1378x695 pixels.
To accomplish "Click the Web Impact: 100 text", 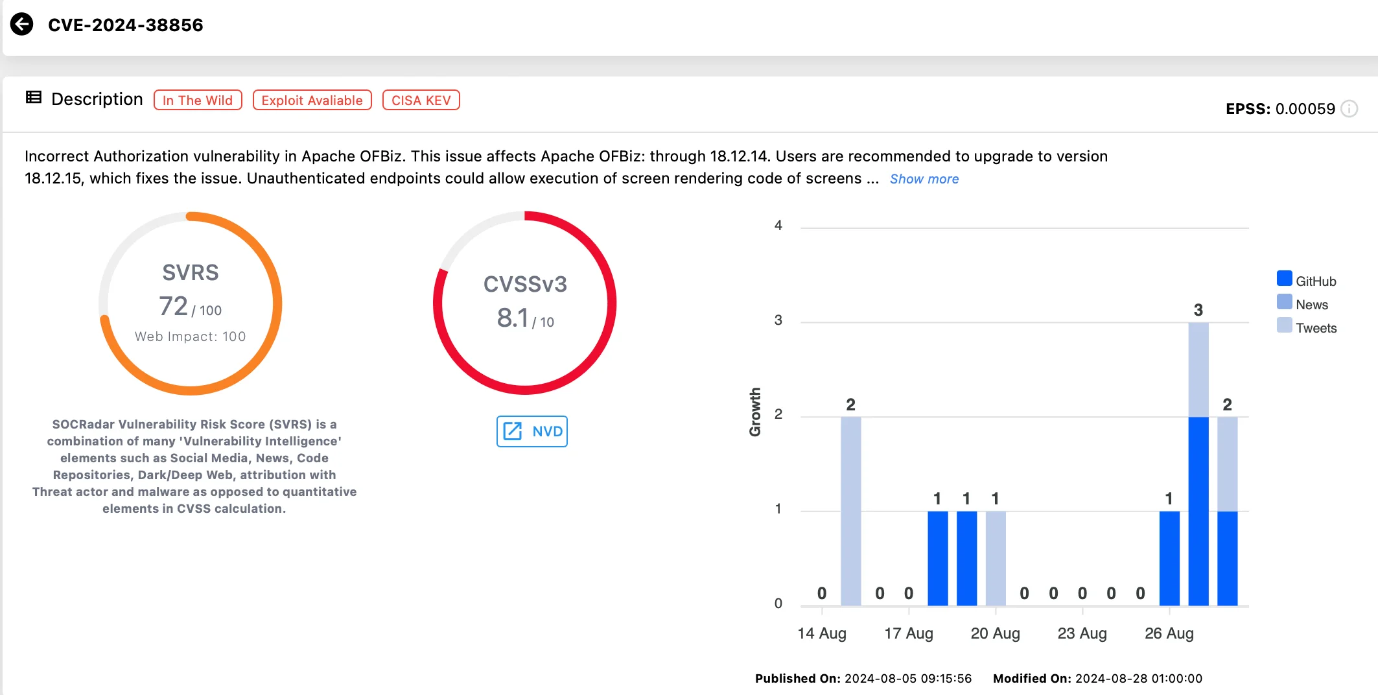I will coord(191,336).
